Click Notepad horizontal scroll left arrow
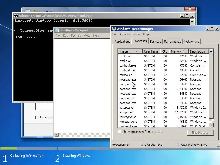The image size is (220, 165). [x=56, y=134]
